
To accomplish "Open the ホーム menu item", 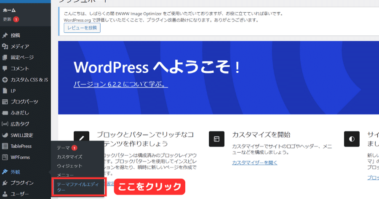I will 9,10.
